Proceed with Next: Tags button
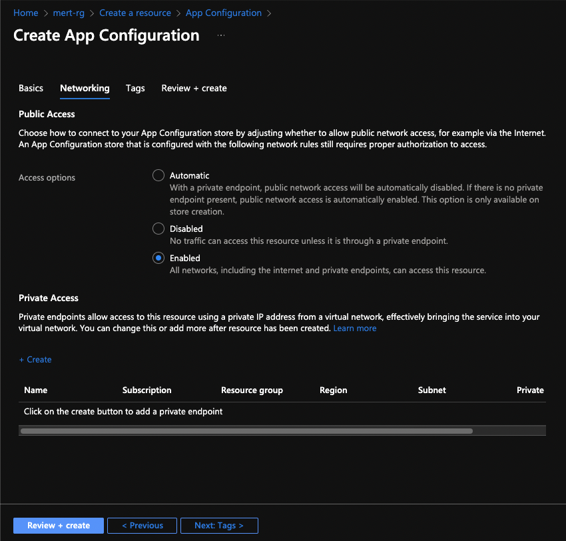566x541 pixels. pos(219,526)
